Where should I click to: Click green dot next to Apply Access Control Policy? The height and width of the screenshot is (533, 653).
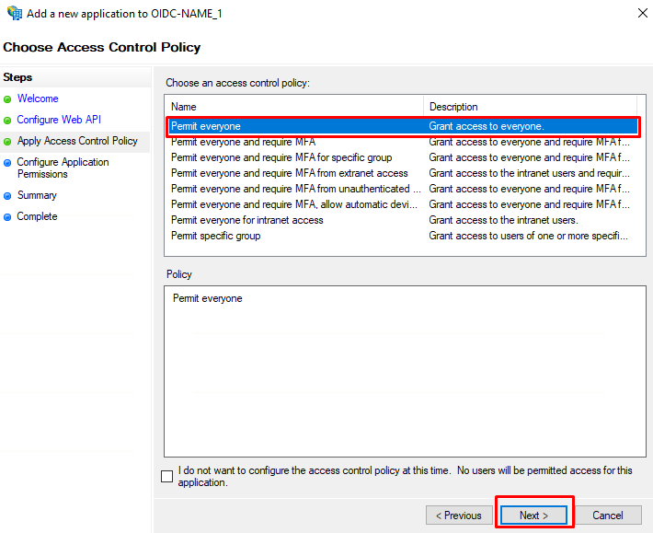(x=7, y=142)
